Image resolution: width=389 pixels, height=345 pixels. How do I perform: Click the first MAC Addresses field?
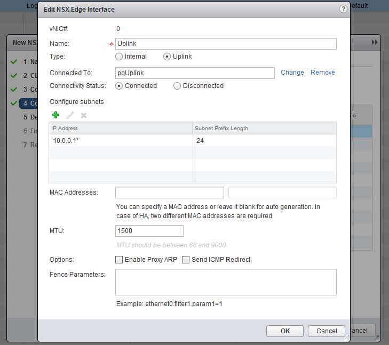click(x=169, y=192)
